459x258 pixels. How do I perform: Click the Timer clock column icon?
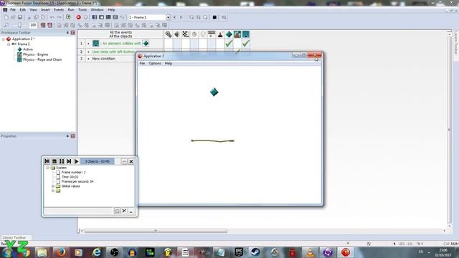194,34
